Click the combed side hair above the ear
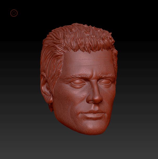Image resolution: width=158 pixels, height=159 pixels. point(49,62)
